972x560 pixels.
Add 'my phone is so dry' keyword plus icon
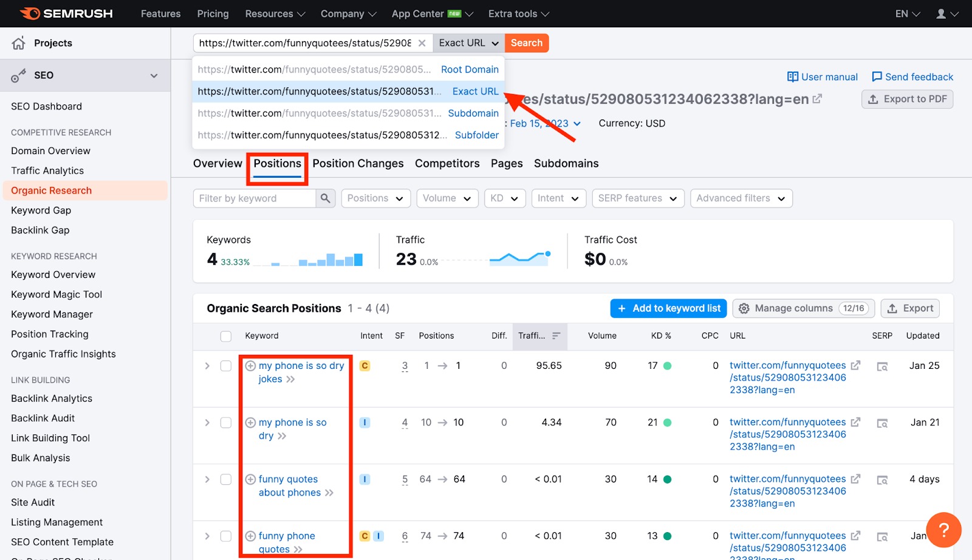pos(250,422)
